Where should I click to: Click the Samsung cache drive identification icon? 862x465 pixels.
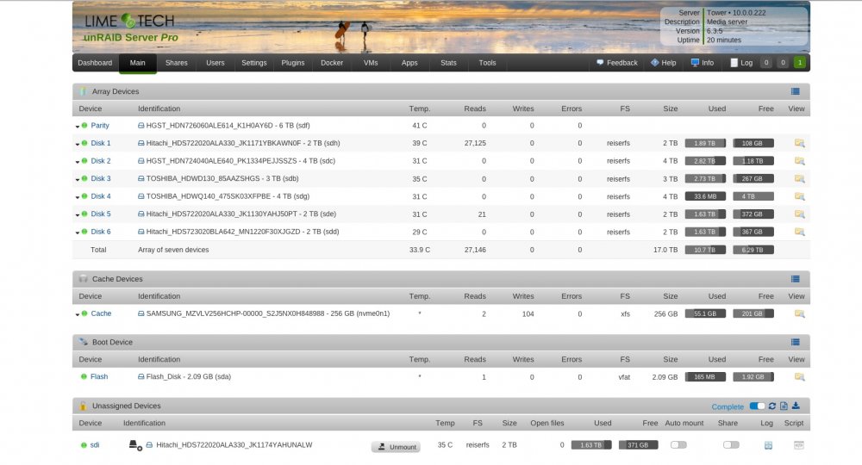(141, 313)
